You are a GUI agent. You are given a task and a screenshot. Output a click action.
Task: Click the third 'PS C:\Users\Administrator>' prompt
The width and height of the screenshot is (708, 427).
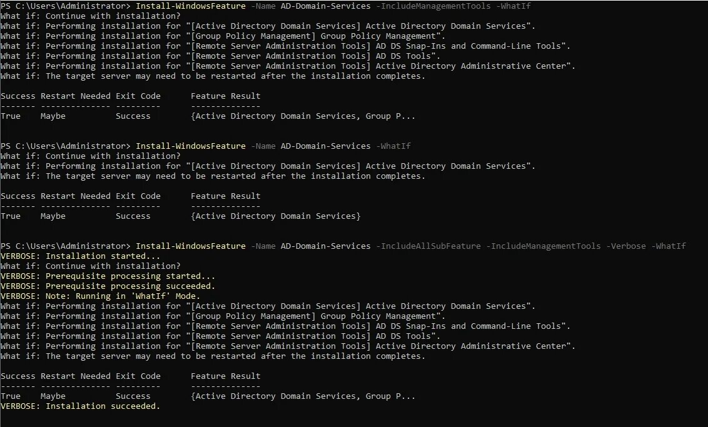click(65, 246)
